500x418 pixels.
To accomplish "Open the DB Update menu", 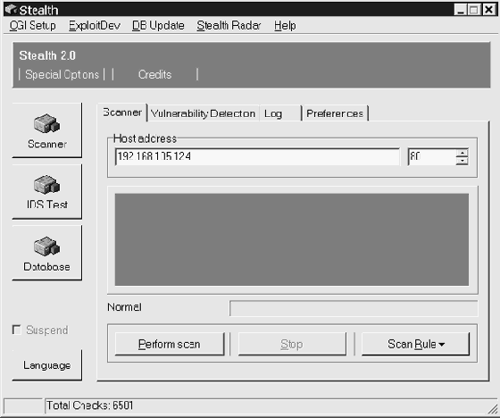I will click(158, 26).
